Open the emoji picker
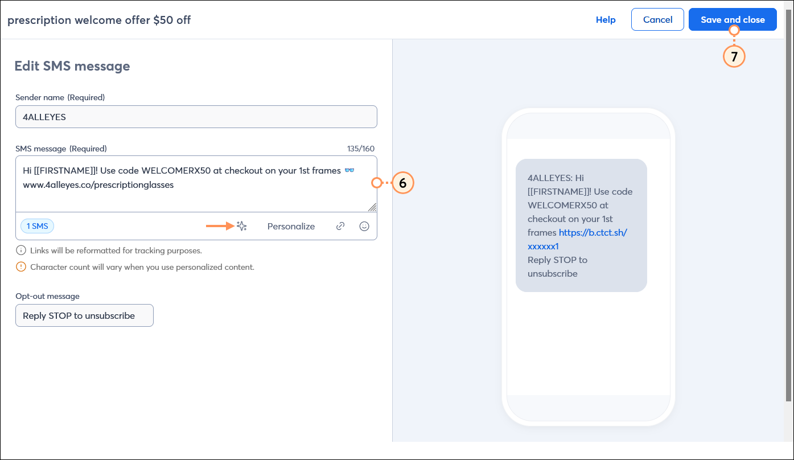The image size is (794, 460). tap(364, 226)
